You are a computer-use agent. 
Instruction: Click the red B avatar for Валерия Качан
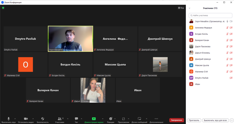tap(191, 40)
